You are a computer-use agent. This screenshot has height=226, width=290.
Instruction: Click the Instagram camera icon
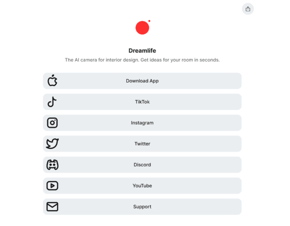[x=52, y=123]
